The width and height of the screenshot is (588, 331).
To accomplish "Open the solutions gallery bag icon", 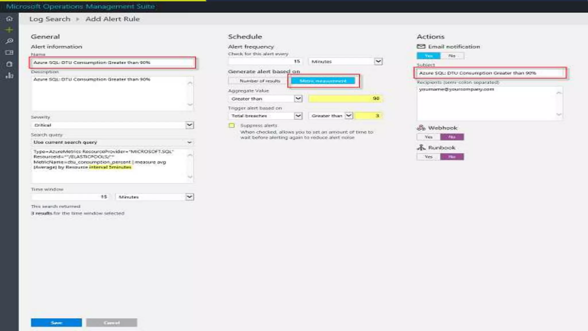I will (9, 64).
